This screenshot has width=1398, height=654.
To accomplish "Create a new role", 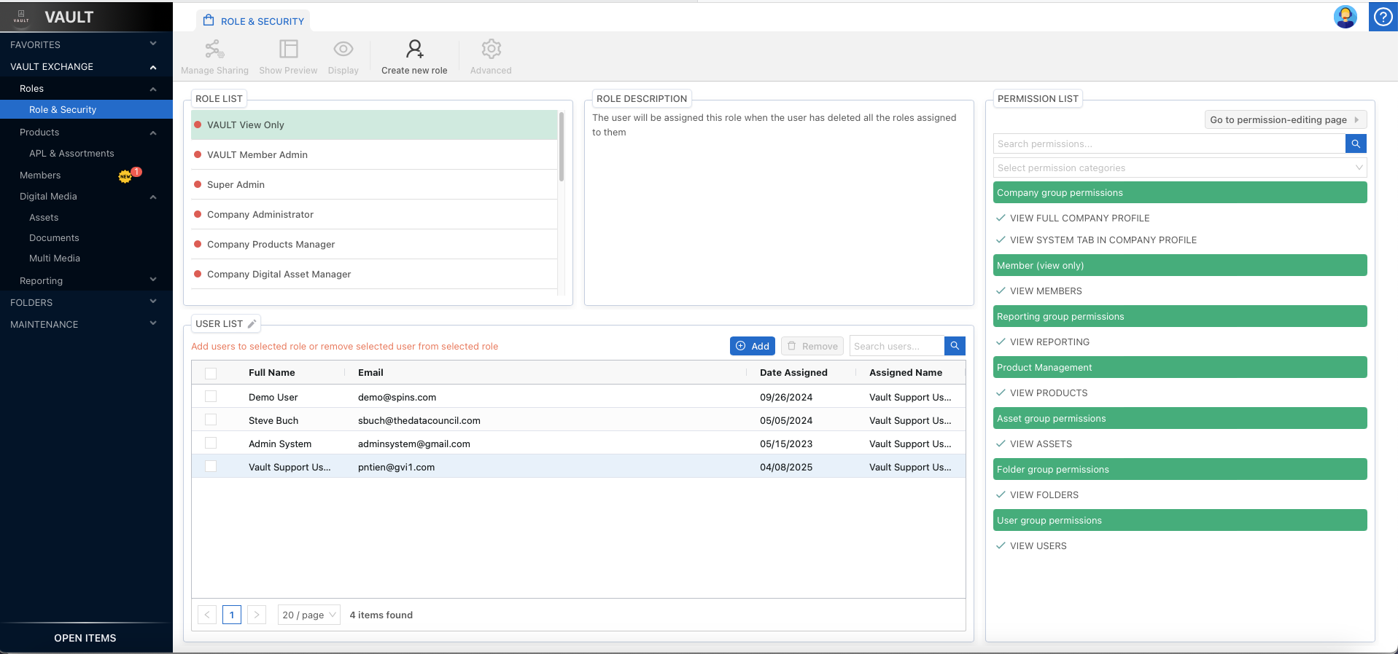I will pyautogui.click(x=414, y=58).
